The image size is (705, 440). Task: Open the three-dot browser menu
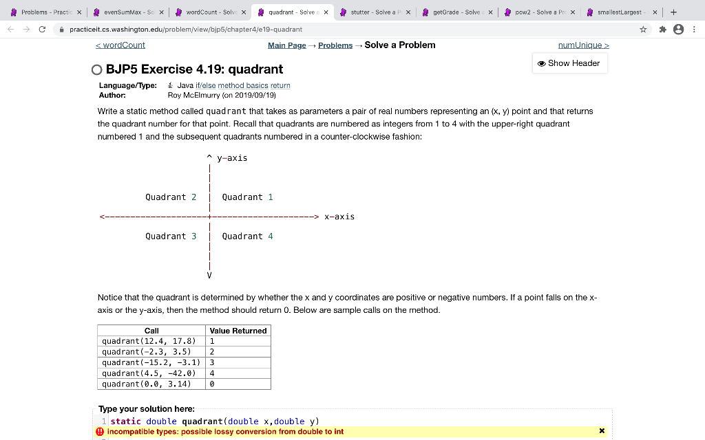(x=695, y=30)
